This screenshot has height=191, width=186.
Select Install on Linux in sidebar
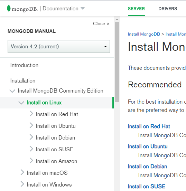(44, 103)
